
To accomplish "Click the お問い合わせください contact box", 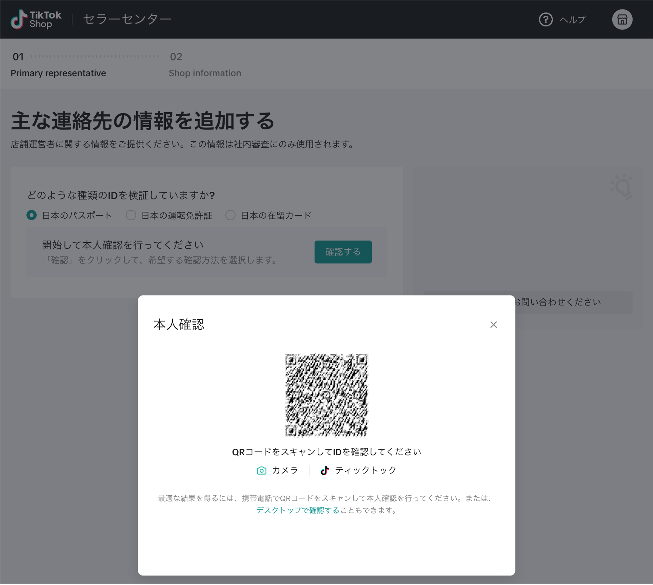I will tap(573, 302).
